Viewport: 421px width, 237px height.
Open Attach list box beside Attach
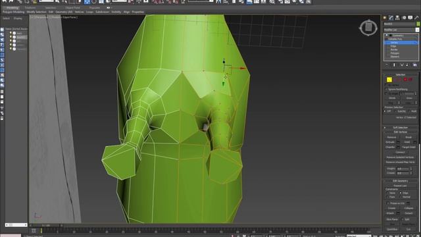pyautogui.click(x=398, y=213)
